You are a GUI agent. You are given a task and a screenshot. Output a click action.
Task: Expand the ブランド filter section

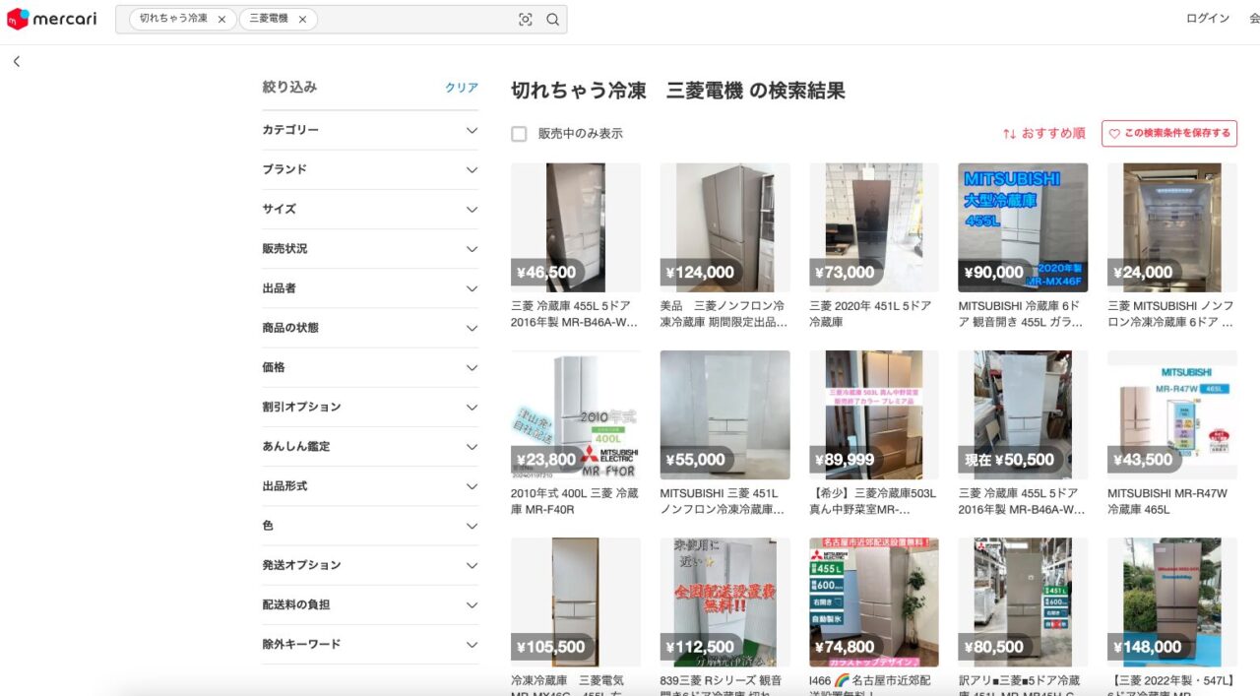[370, 169]
